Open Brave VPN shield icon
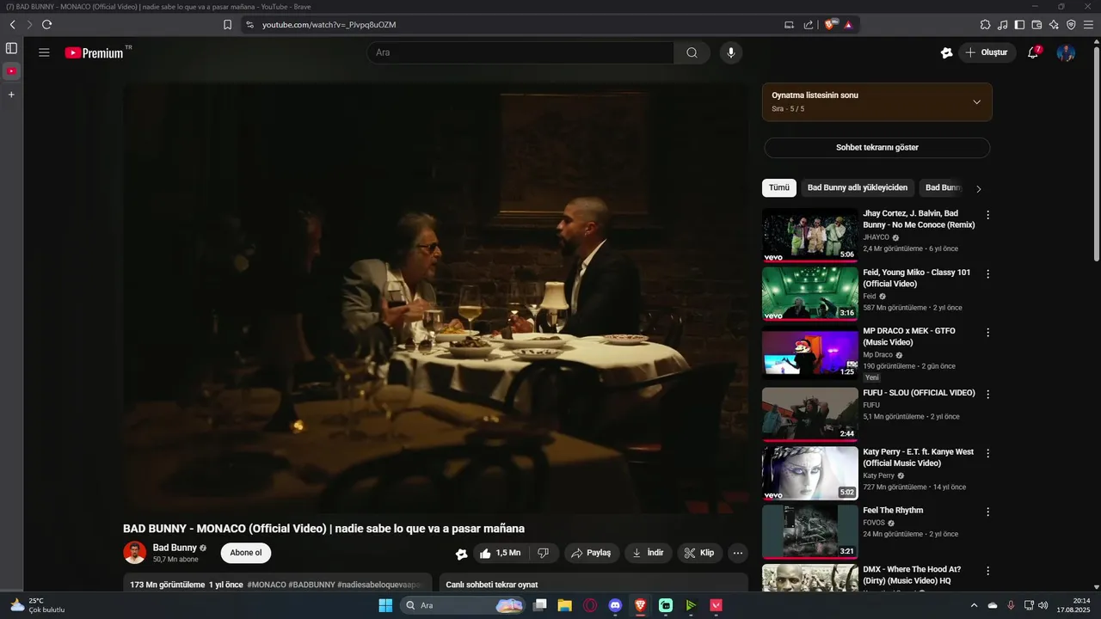Image resolution: width=1101 pixels, height=619 pixels. [1071, 25]
